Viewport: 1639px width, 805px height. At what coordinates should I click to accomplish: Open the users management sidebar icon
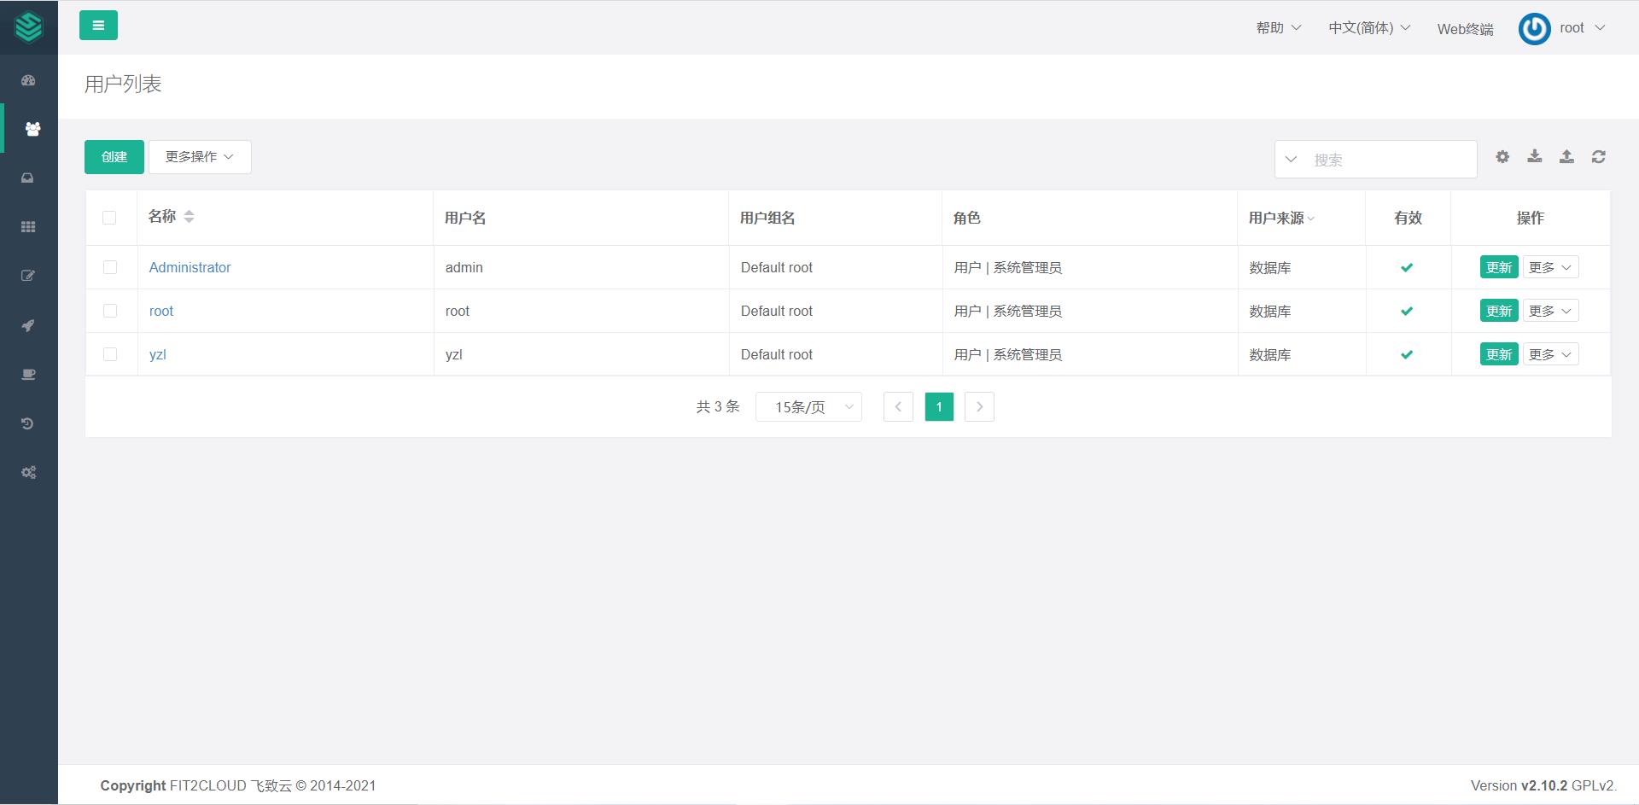(32, 129)
